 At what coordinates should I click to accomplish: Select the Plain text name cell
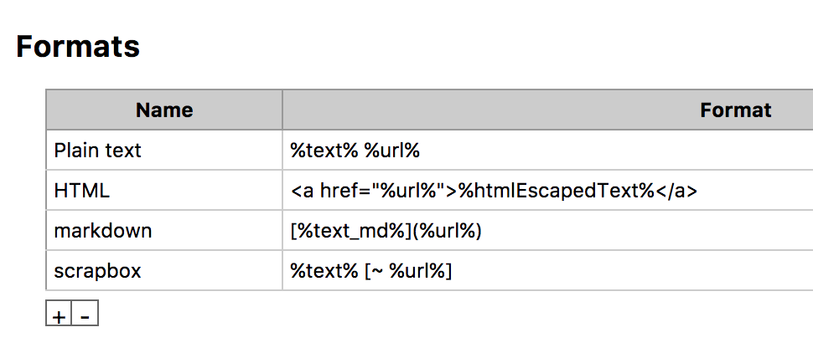[164, 150]
